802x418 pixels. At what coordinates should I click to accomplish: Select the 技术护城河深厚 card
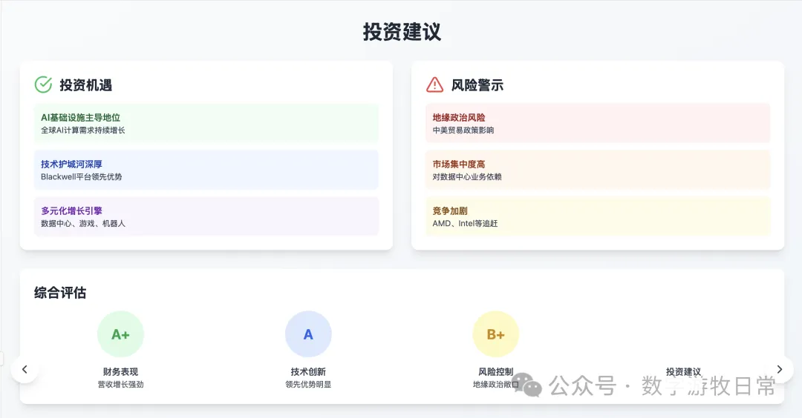pyautogui.click(x=206, y=170)
